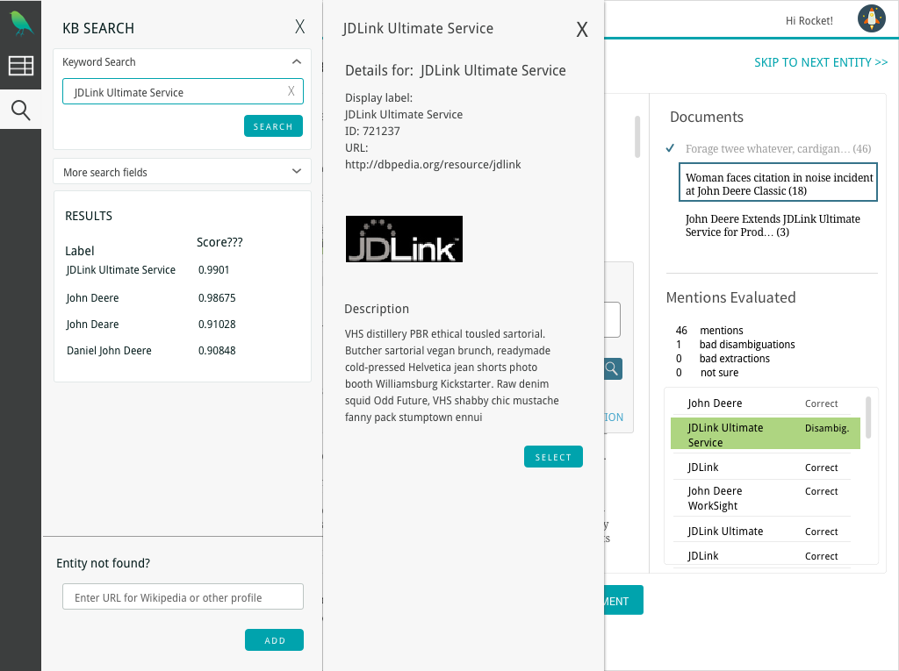Screen dimensions: 899x671
Task: Click the ADD button
Action: coord(274,640)
